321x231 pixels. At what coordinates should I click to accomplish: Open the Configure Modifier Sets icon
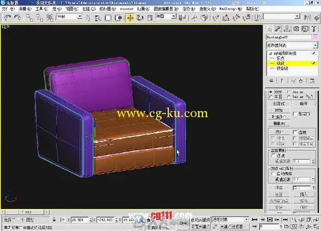[x=312, y=81]
